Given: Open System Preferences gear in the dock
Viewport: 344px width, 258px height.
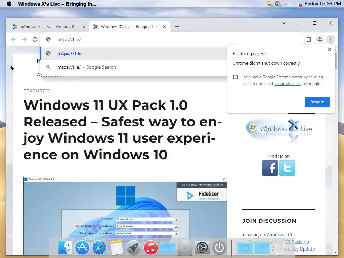Looking at the screenshot, I should coord(202,248).
